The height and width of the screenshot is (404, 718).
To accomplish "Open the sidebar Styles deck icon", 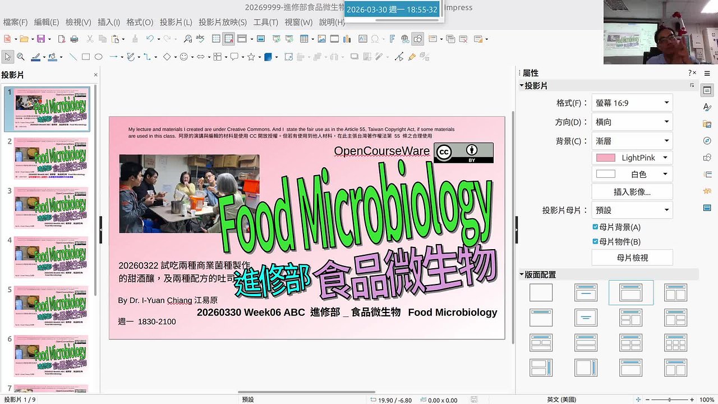I will click(707, 107).
